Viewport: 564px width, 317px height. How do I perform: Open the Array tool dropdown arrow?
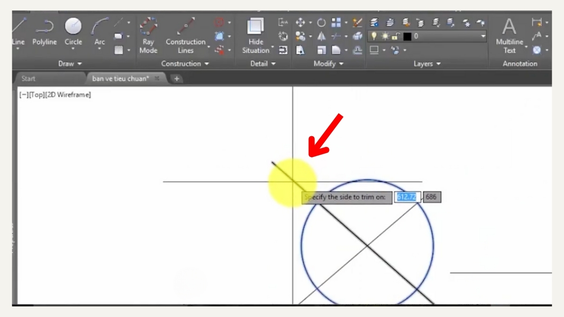click(346, 23)
